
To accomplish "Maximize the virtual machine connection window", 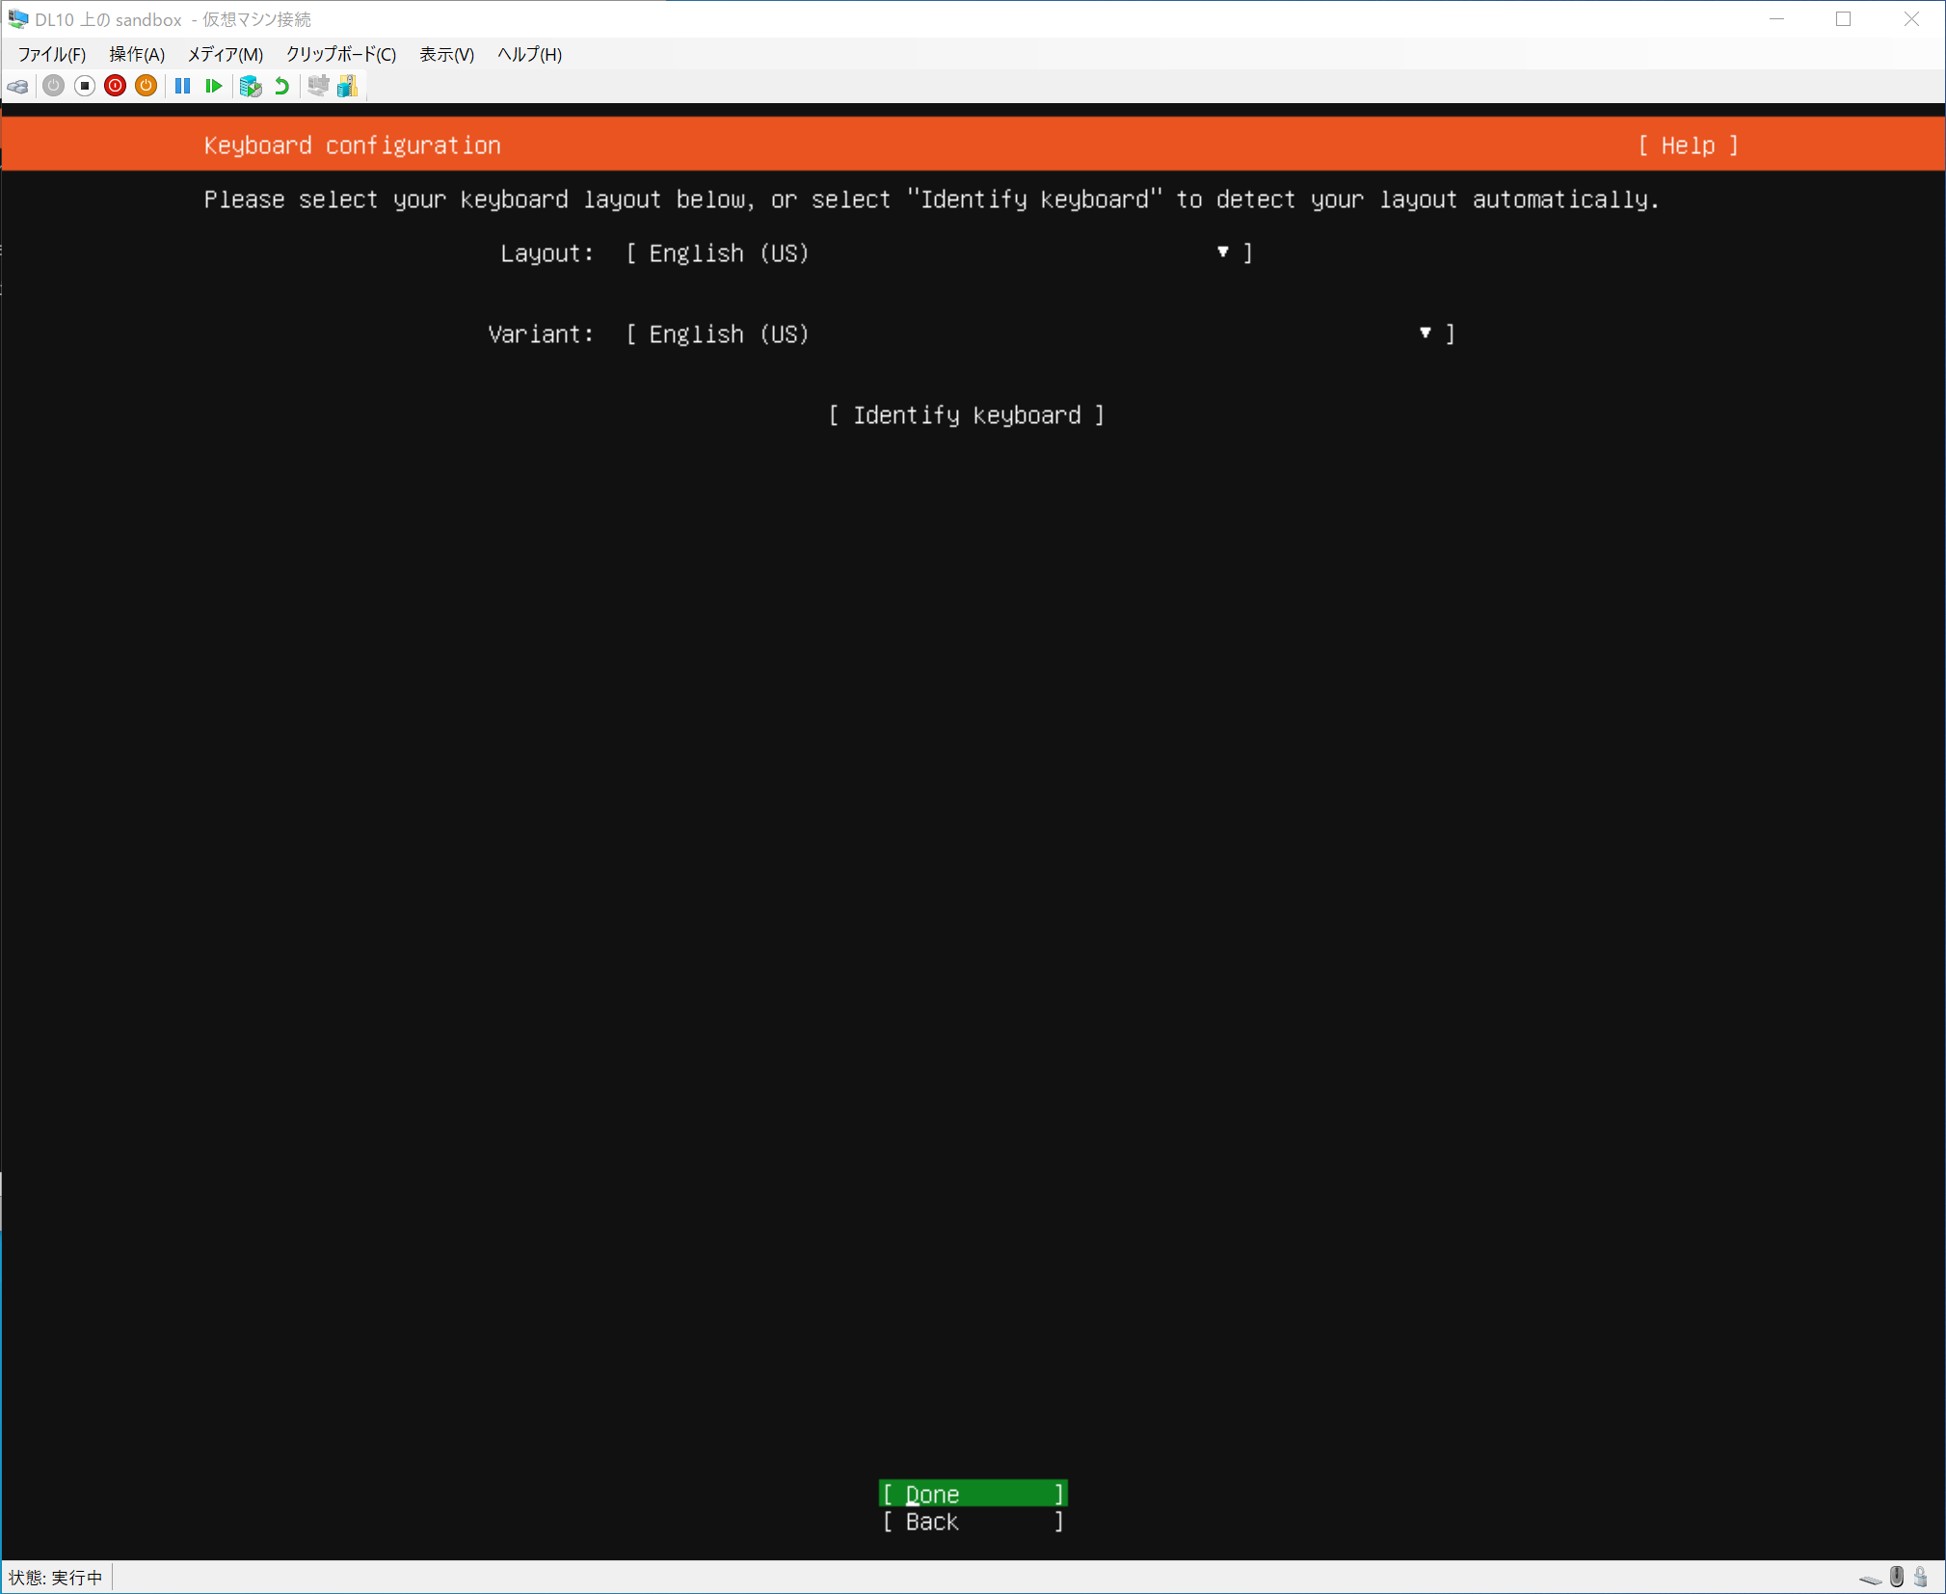I will (x=1844, y=19).
